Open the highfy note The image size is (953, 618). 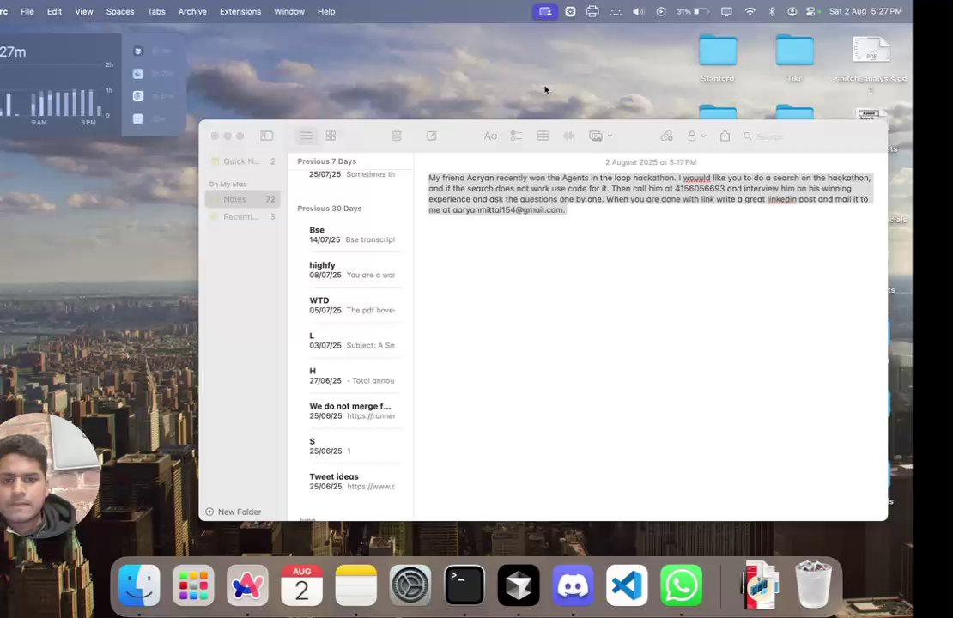[x=352, y=270]
